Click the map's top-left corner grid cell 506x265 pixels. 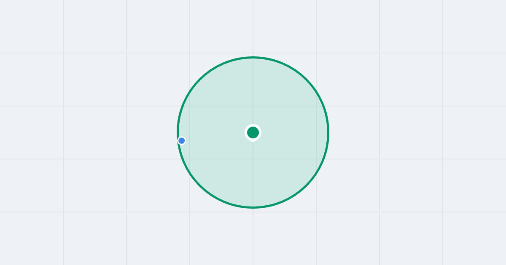(x=32, y=26)
